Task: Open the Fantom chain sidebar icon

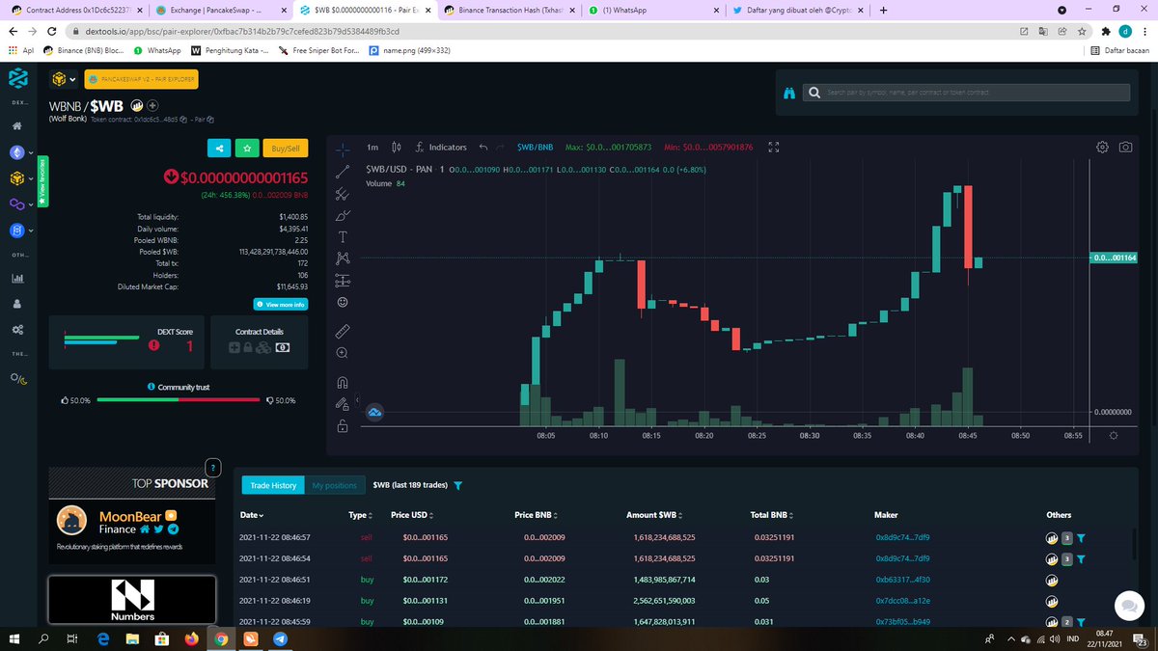Action: pyautogui.click(x=16, y=231)
